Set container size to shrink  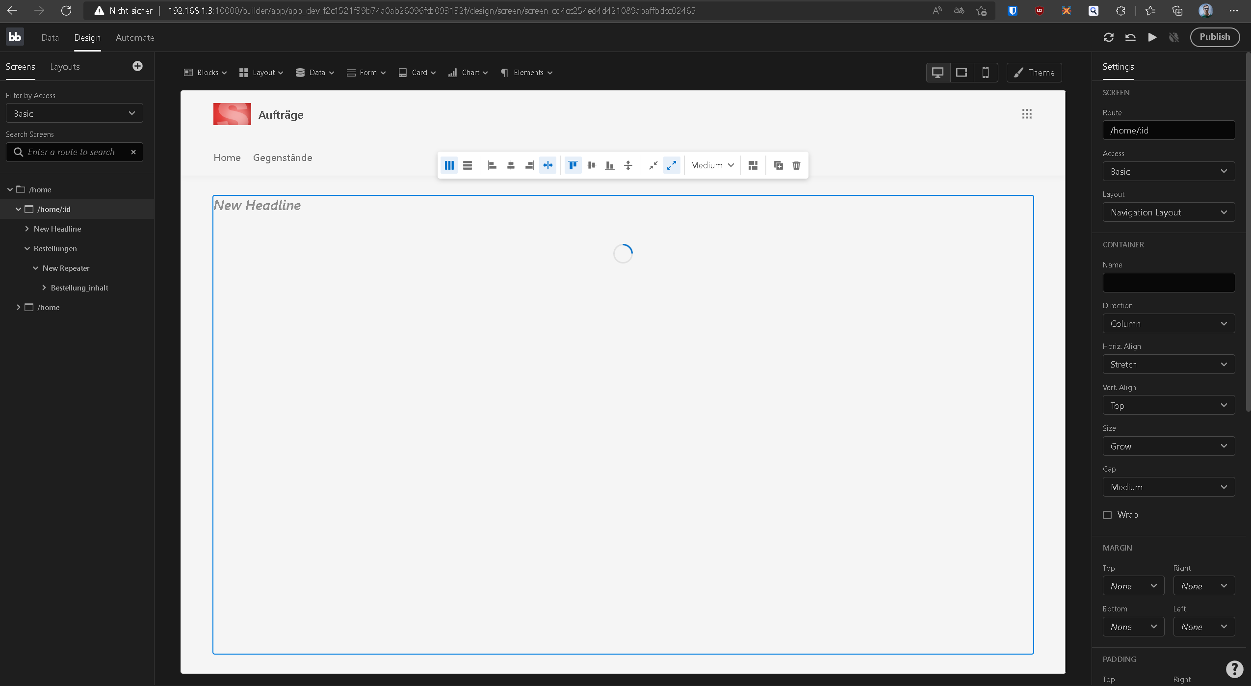coord(653,165)
